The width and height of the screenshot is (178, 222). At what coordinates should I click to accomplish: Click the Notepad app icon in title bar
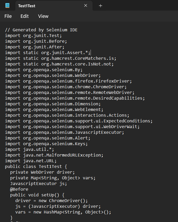tap(7, 5)
